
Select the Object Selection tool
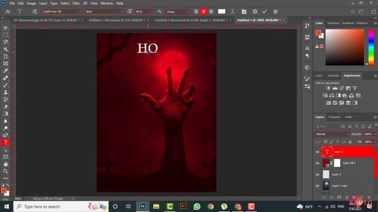5,49
